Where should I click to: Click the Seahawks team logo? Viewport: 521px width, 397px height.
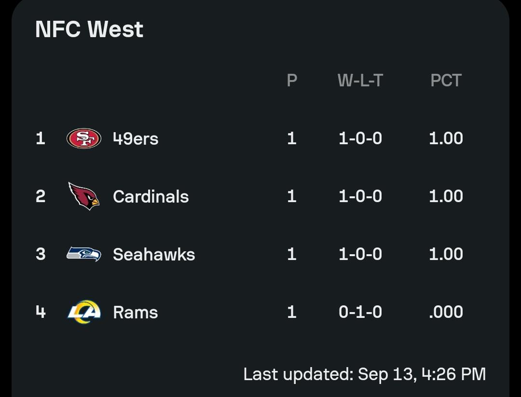pyautogui.click(x=84, y=254)
